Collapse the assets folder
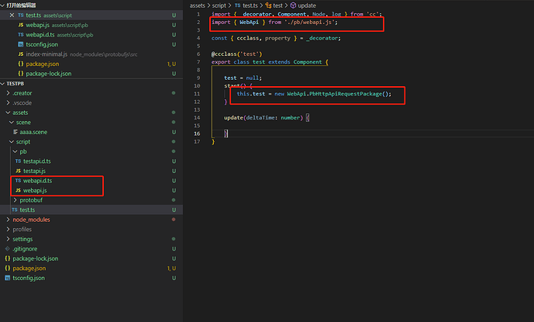Viewport: 534px width, 322px height. (20, 113)
